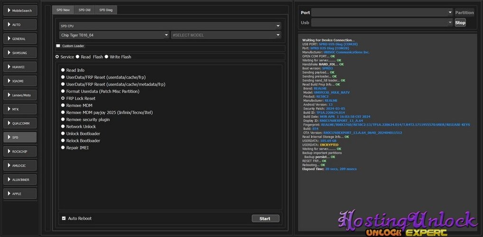
Task: Click the OTA Version value in log
Action: point(362,133)
